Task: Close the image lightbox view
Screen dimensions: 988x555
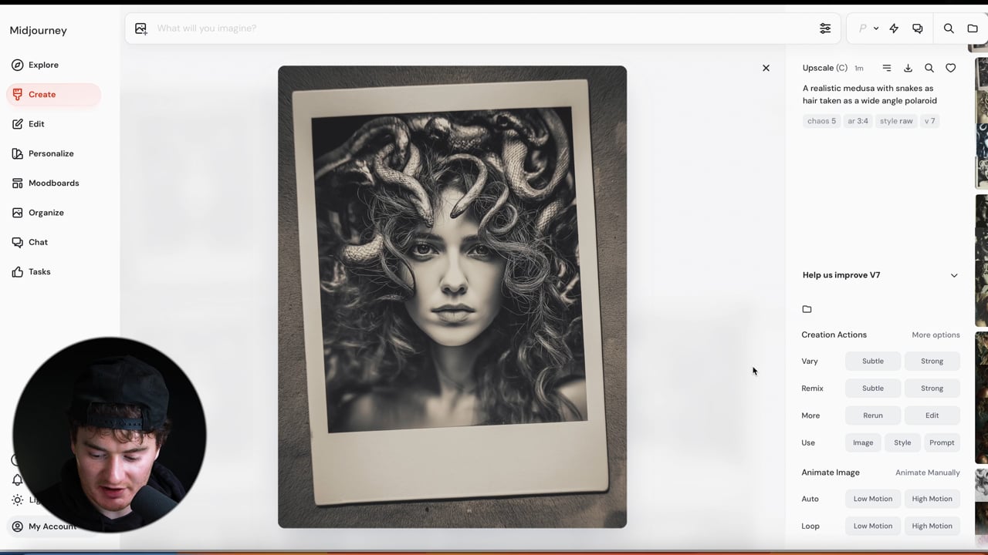Action: [766, 68]
